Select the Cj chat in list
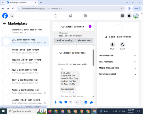The height and width of the screenshot is (114, 143). [25, 41]
